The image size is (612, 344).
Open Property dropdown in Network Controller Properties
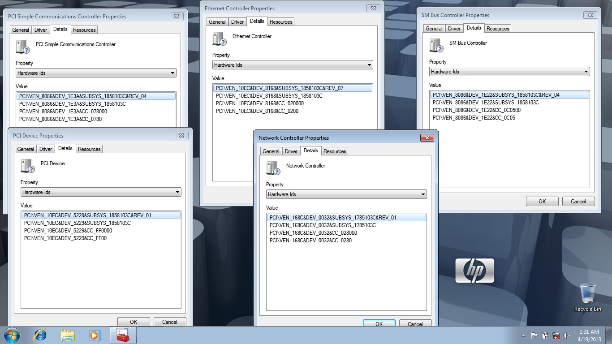point(346,194)
